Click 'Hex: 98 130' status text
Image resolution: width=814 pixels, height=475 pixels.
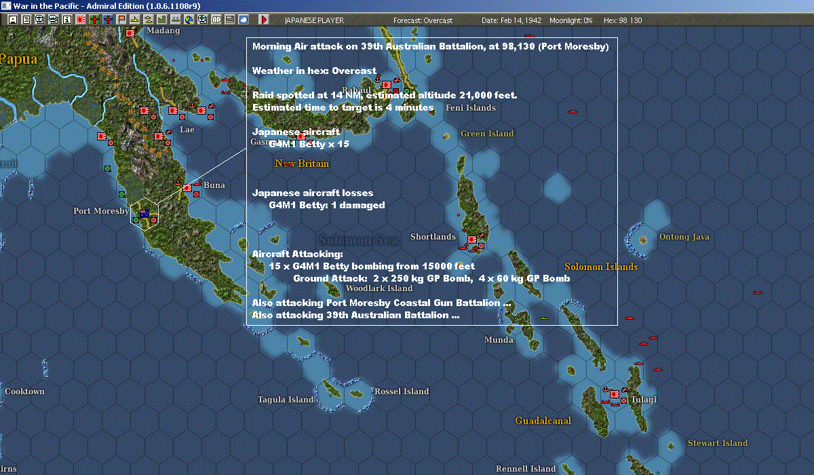[x=623, y=20]
